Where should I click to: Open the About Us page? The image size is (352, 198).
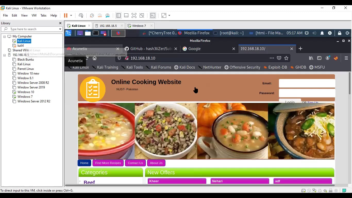[x=156, y=163]
